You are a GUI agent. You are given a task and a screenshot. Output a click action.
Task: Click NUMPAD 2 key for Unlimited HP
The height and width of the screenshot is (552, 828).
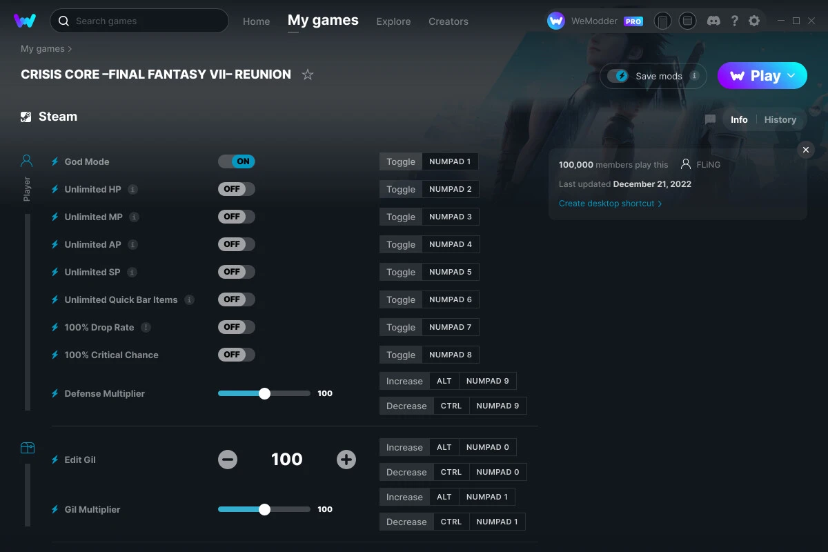point(451,189)
